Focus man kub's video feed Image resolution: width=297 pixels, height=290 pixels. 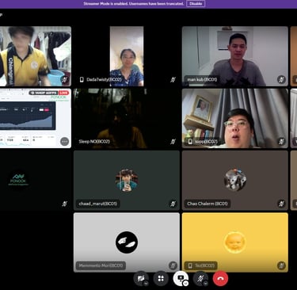(x=235, y=56)
